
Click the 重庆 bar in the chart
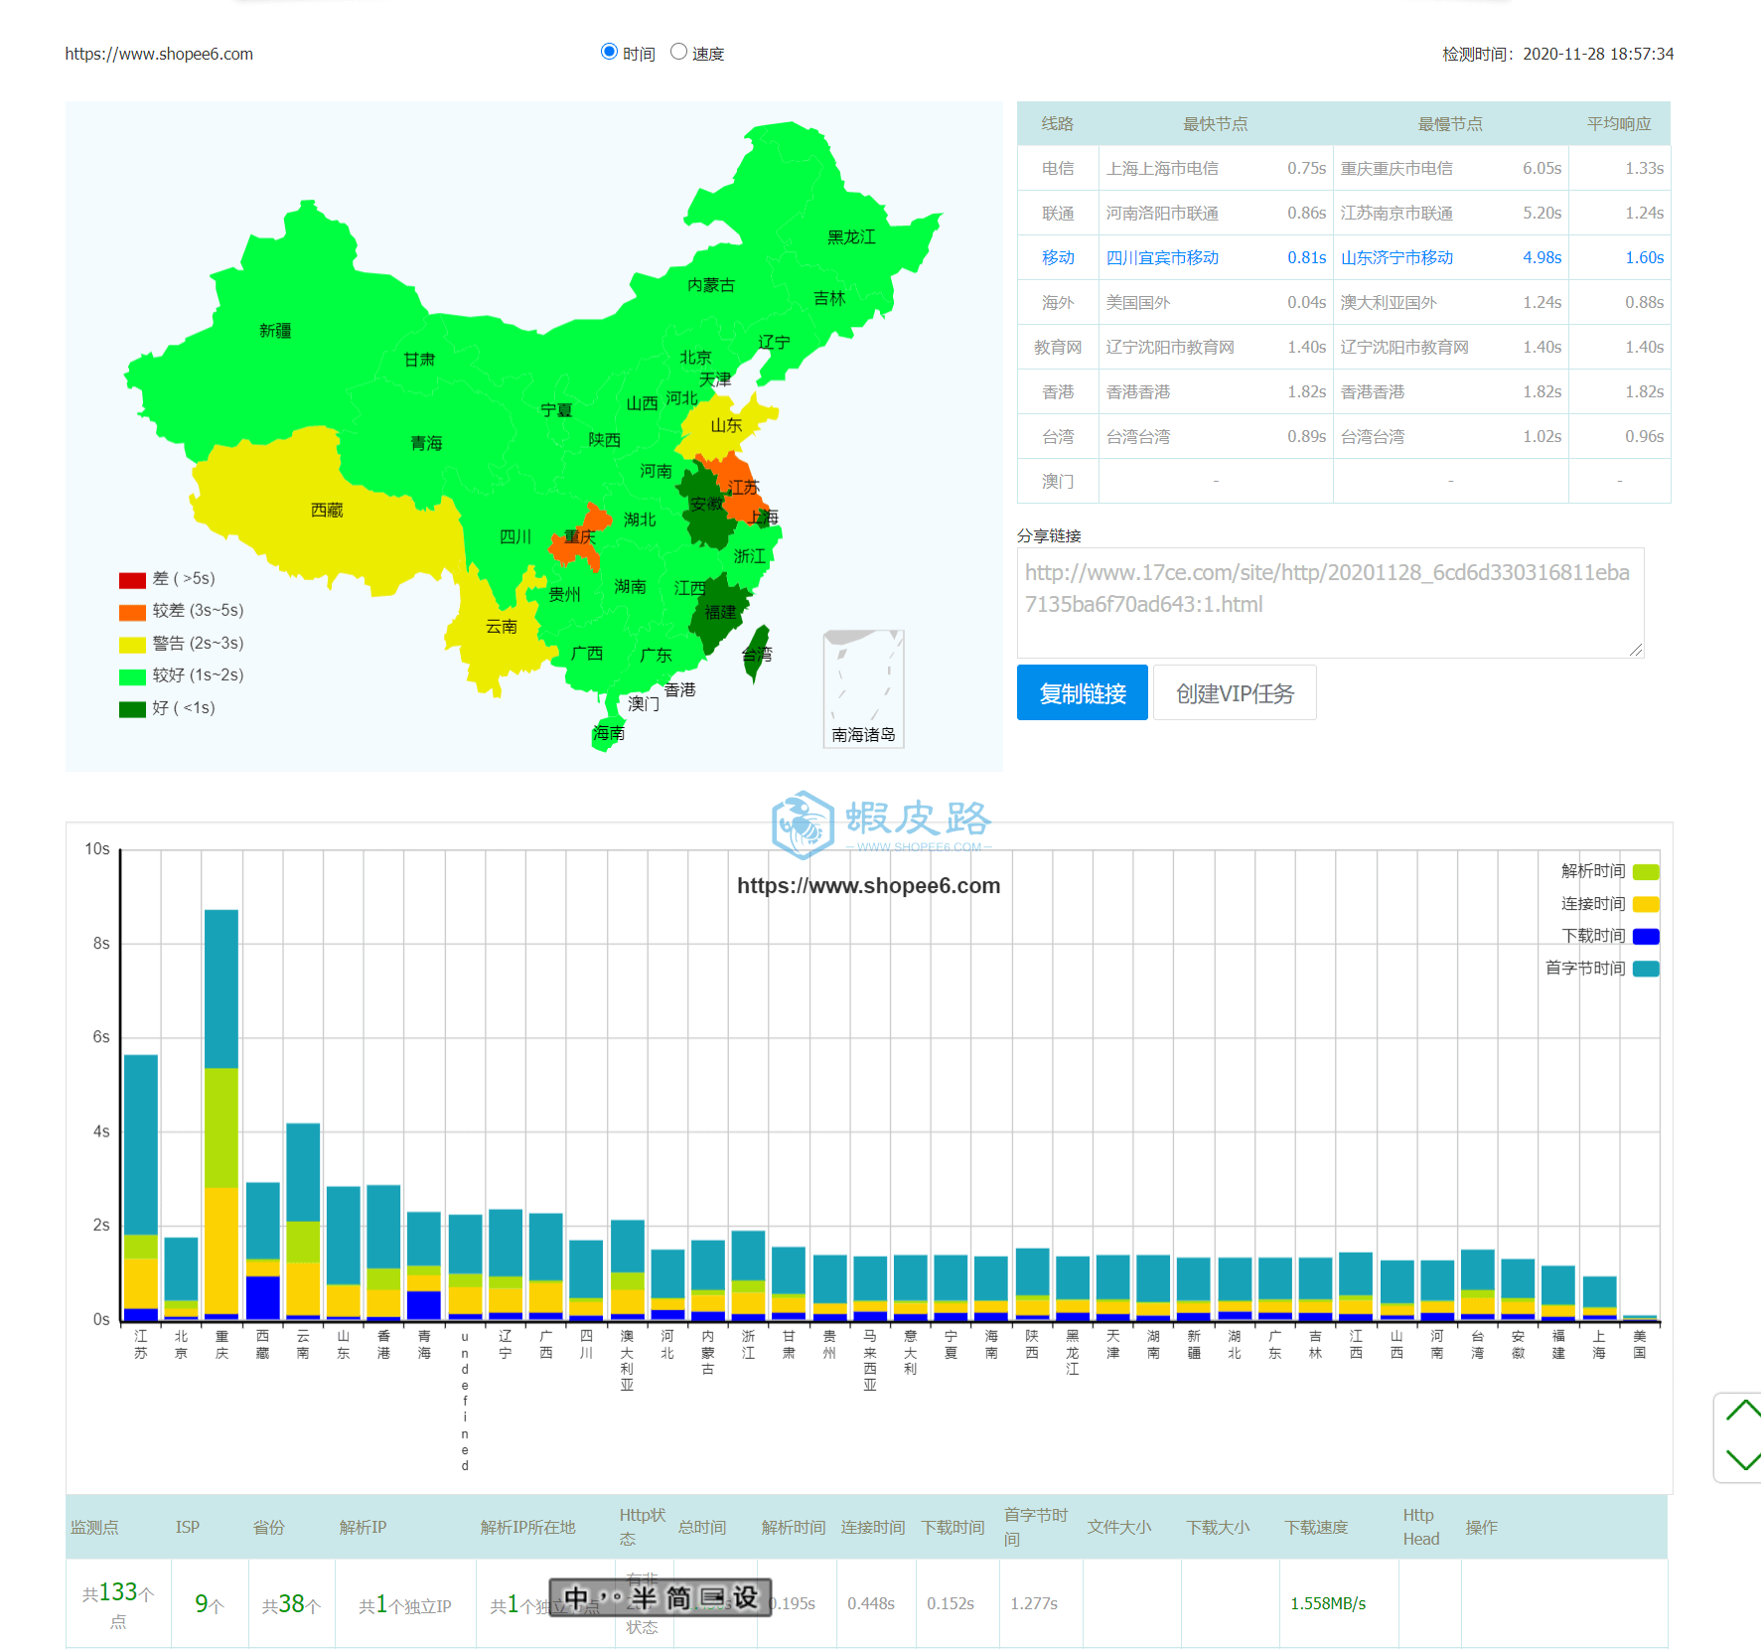(x=221, y=1116)
